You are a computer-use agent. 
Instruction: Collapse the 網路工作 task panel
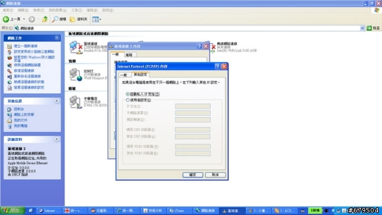pyautogui.click(x=57, y=38)
